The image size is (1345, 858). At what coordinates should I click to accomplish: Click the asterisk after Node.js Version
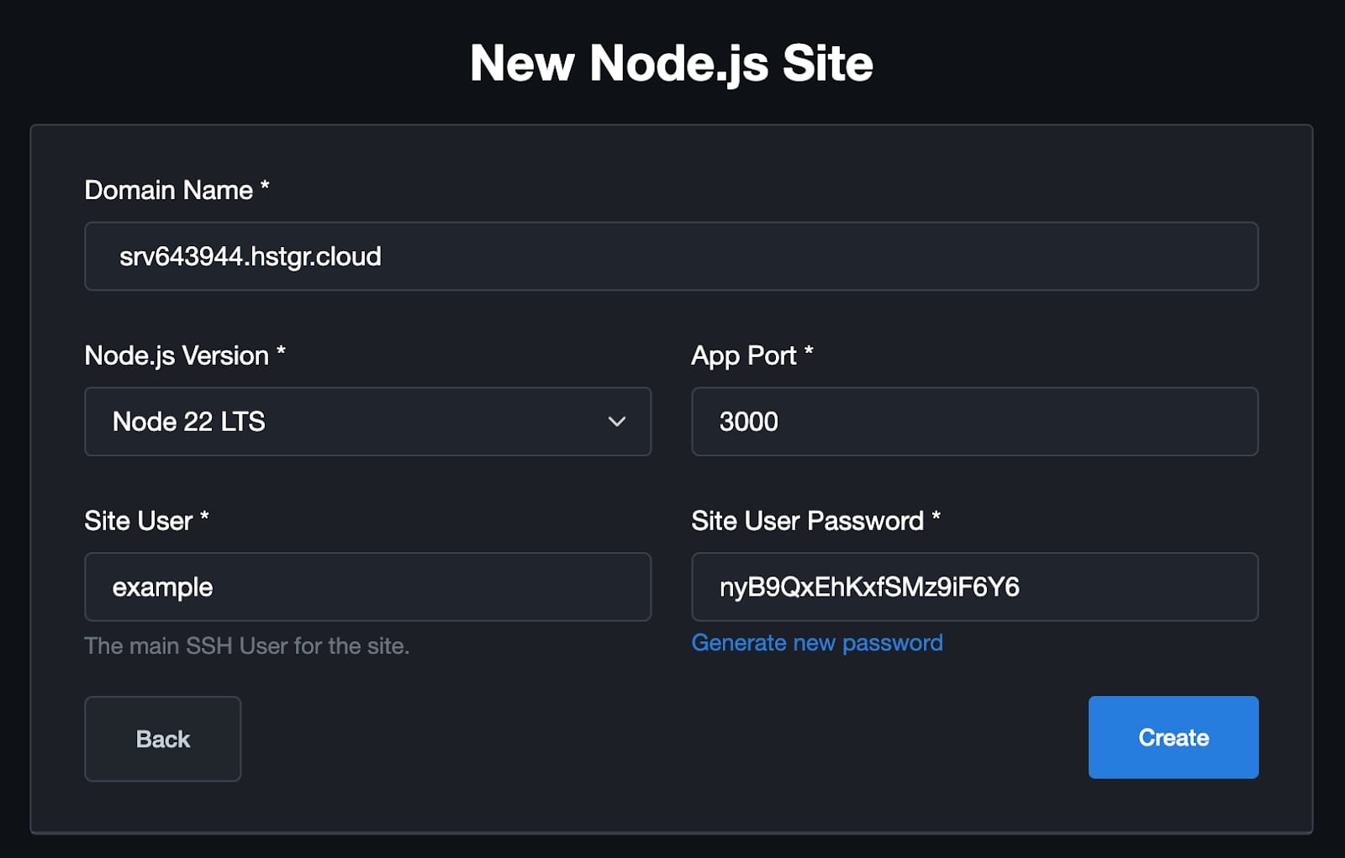(x=281, y=352)
